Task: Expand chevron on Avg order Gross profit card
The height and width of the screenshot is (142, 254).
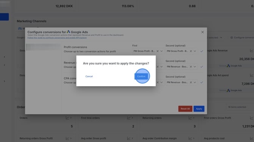Action: click(132, 139)
